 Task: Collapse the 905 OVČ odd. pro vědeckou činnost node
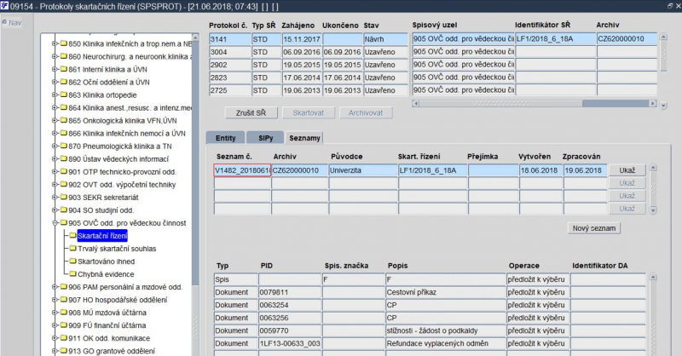(54, 222)
